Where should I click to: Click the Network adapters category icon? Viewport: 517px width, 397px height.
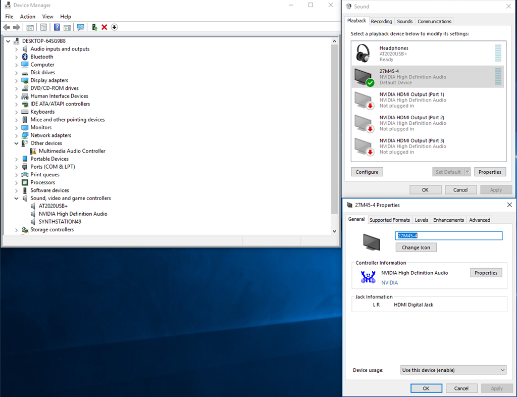tap(25, 135)
